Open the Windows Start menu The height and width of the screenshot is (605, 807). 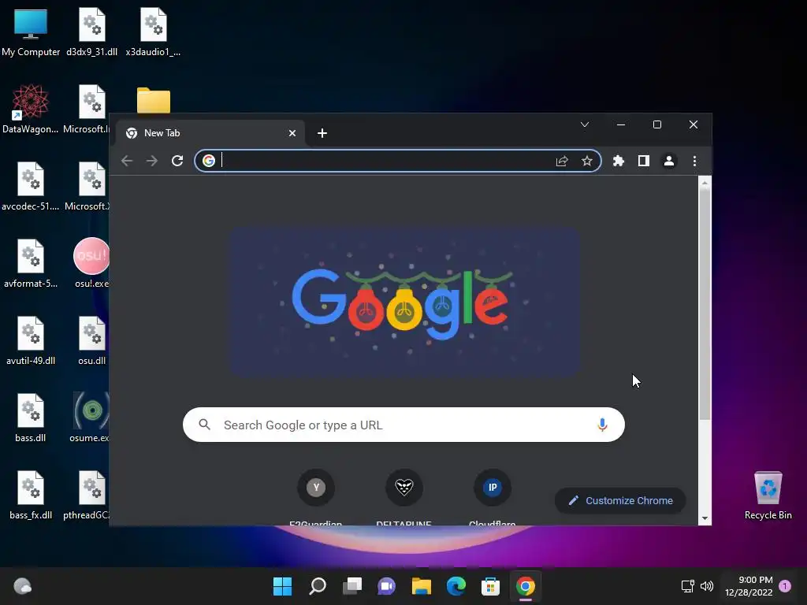282,586
